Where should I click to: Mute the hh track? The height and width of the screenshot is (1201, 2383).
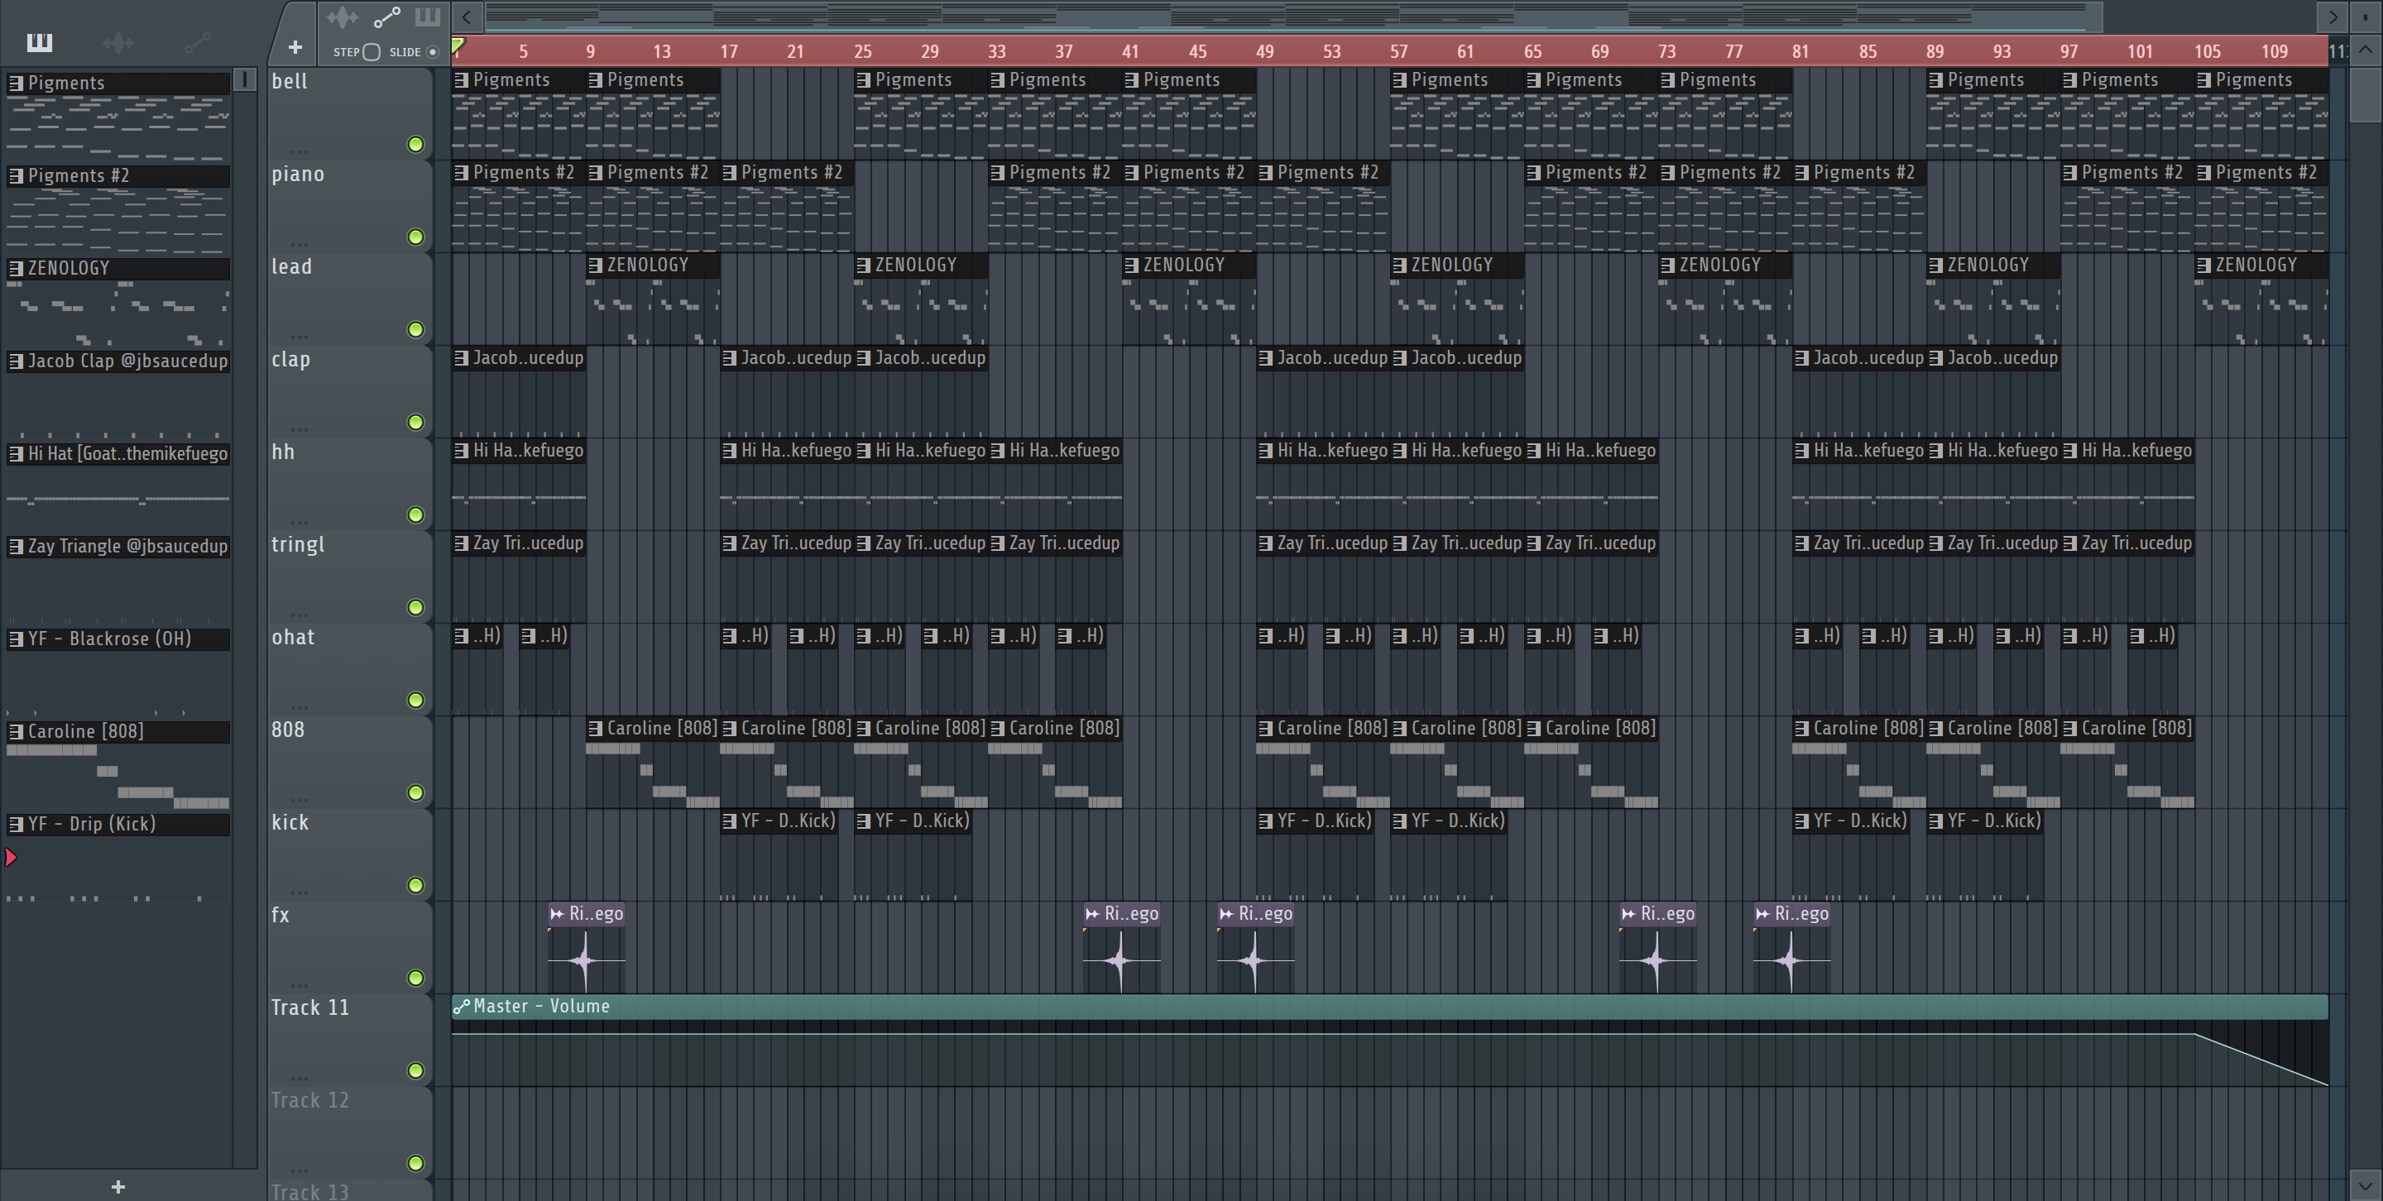coord(416,514)
